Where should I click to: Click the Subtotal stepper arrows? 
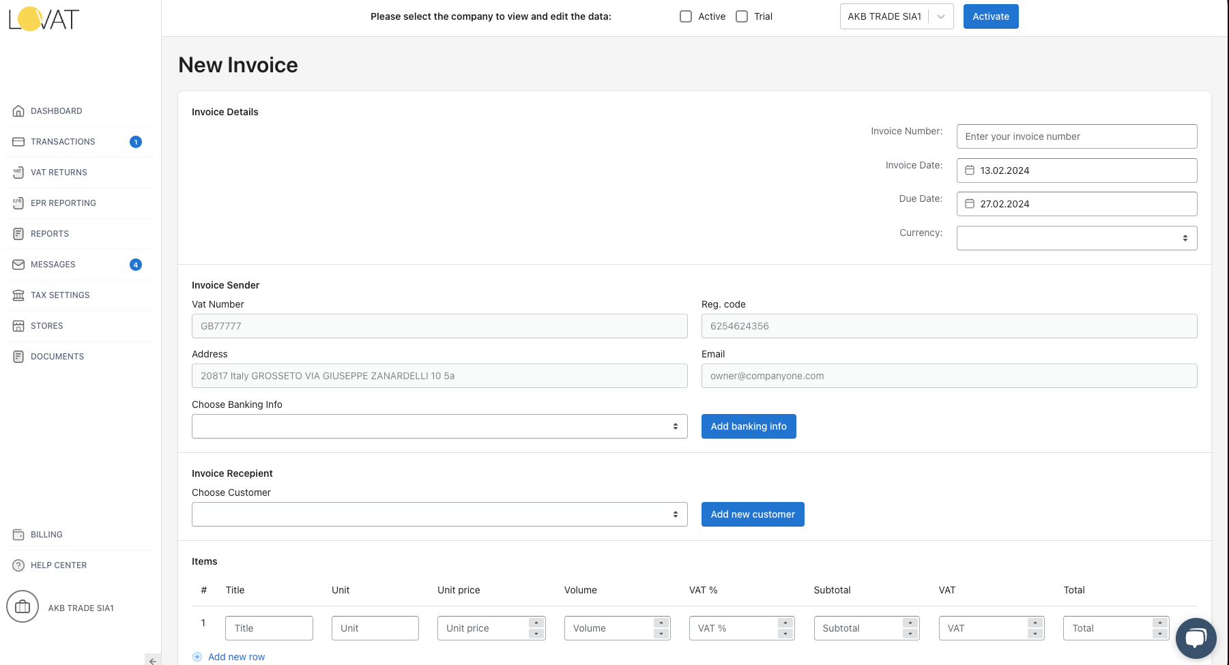click(910, 628)
